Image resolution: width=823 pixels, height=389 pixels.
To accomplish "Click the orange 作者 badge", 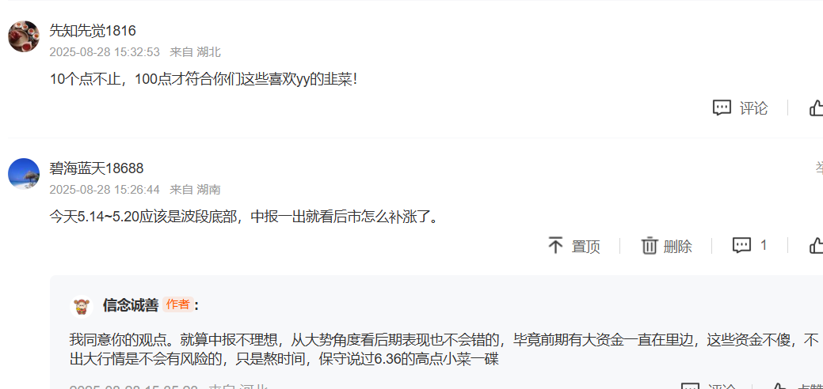I will click(178, 304).
